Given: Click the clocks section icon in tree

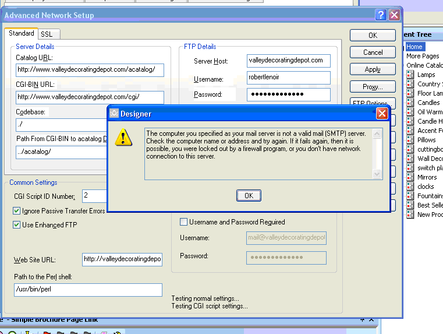Looking at the screenshot, I should coord(410,187).
